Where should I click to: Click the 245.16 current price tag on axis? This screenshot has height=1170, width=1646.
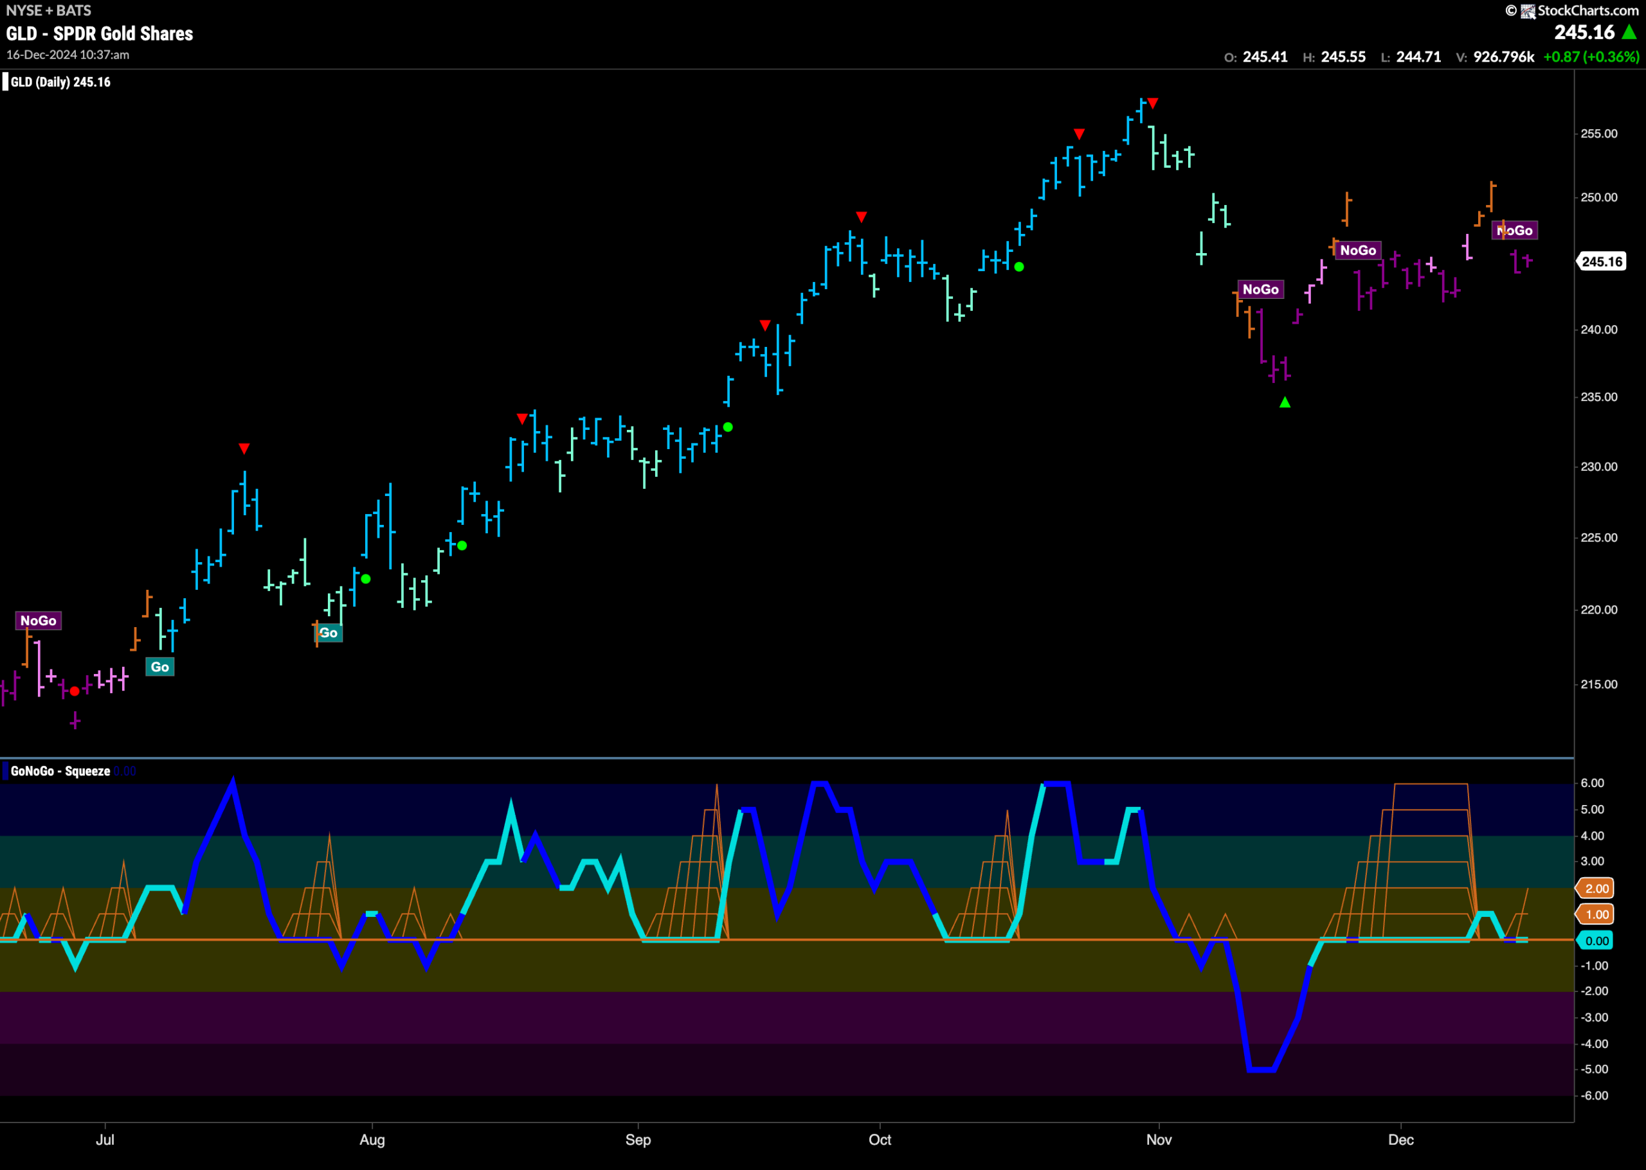pos(1601,261)
